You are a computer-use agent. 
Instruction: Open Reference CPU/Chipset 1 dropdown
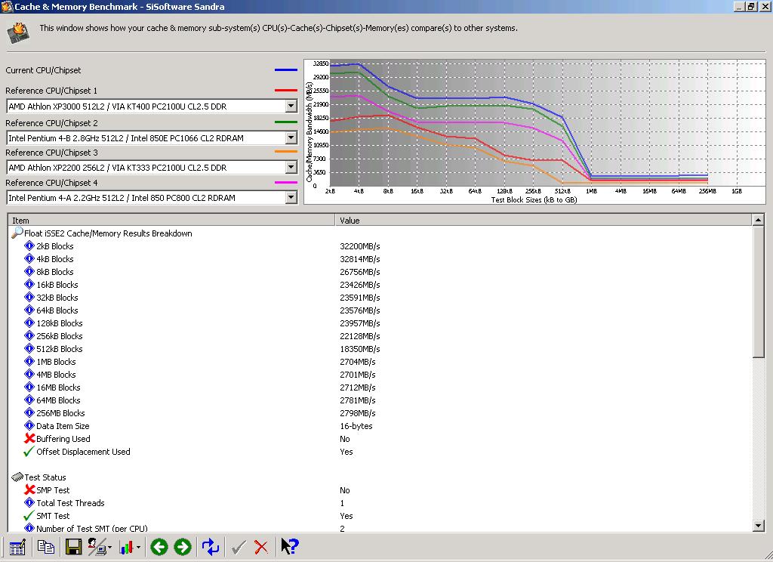[x=291, y=106]
